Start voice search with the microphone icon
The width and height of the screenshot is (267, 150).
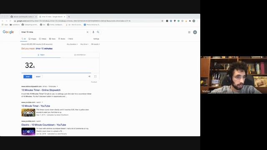93,32
